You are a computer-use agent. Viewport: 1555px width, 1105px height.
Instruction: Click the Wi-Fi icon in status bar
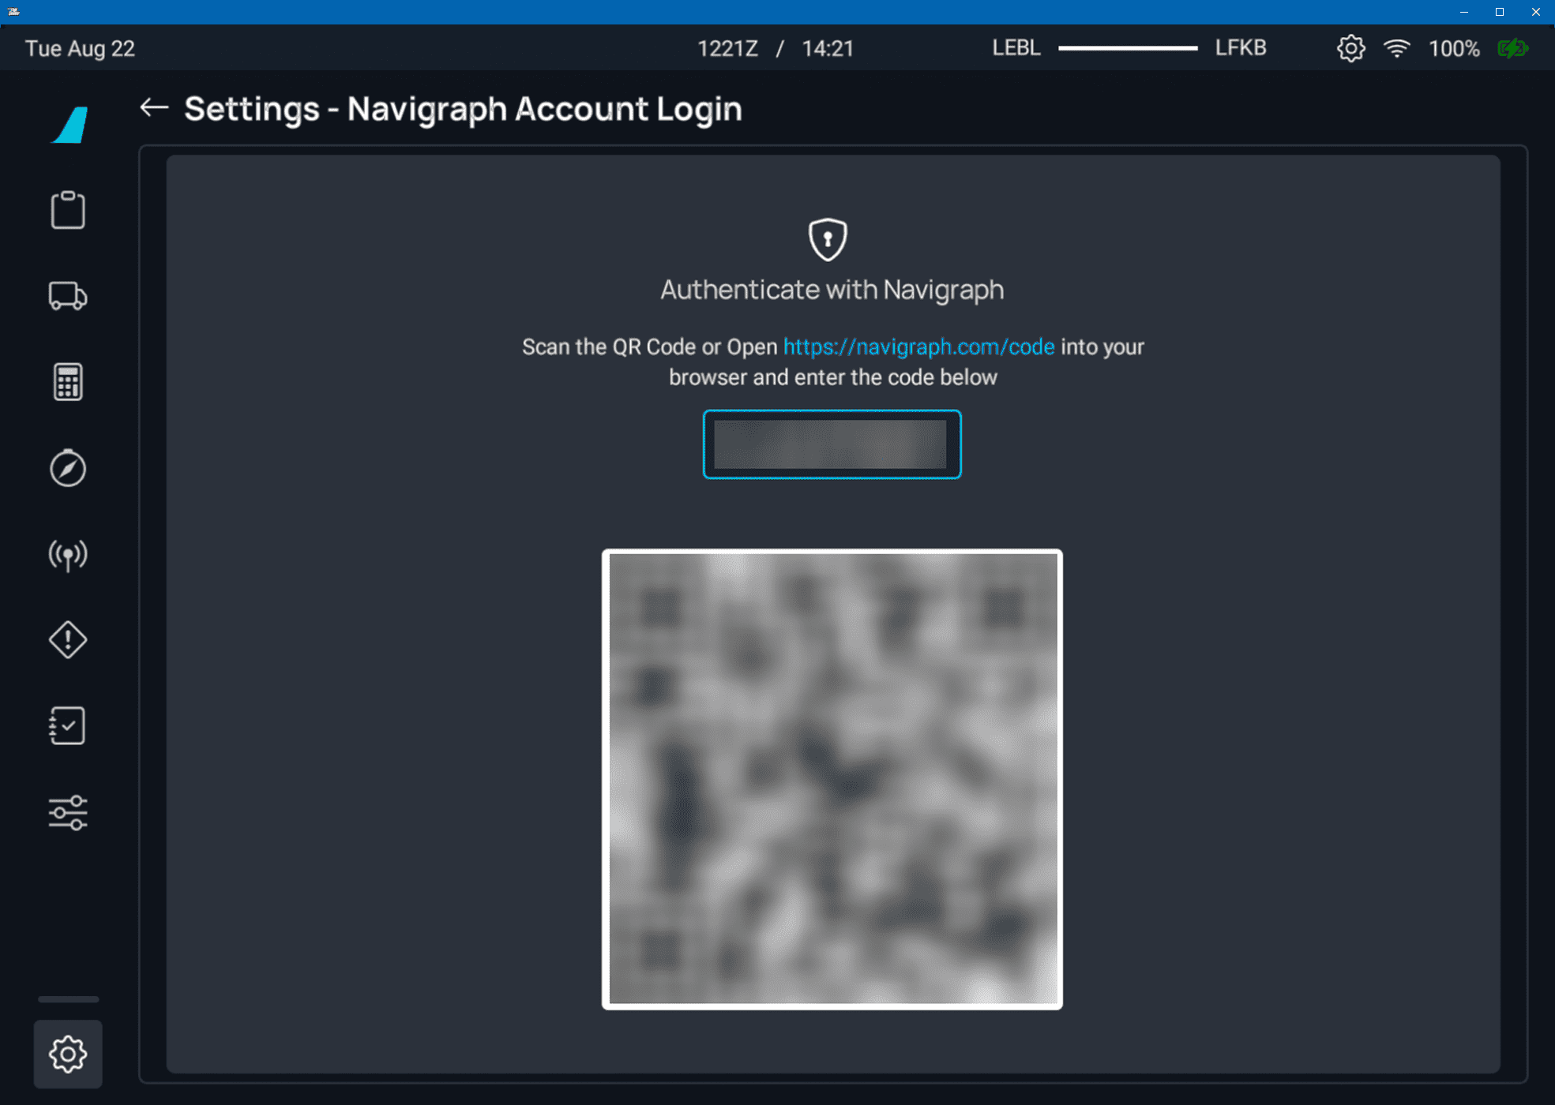click(x=1396, y=48)
